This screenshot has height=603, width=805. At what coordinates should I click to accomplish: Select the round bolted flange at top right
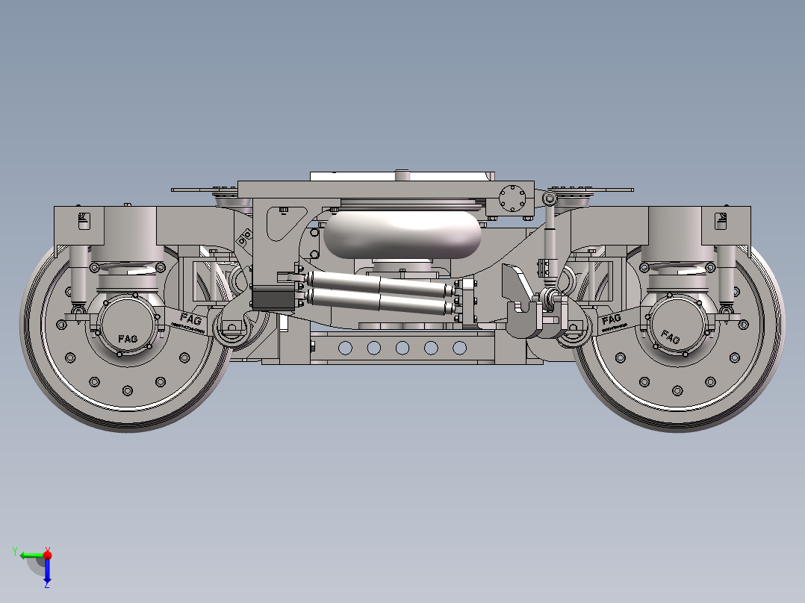tap(512, 198)
